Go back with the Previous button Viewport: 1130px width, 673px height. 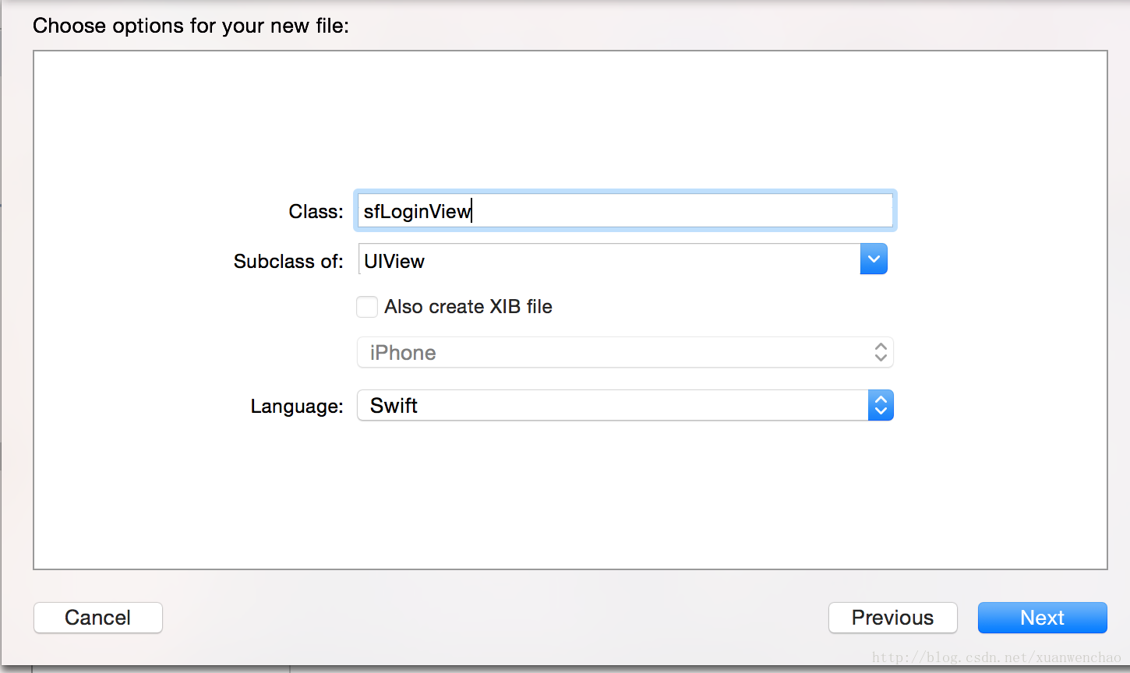(892, 618)
